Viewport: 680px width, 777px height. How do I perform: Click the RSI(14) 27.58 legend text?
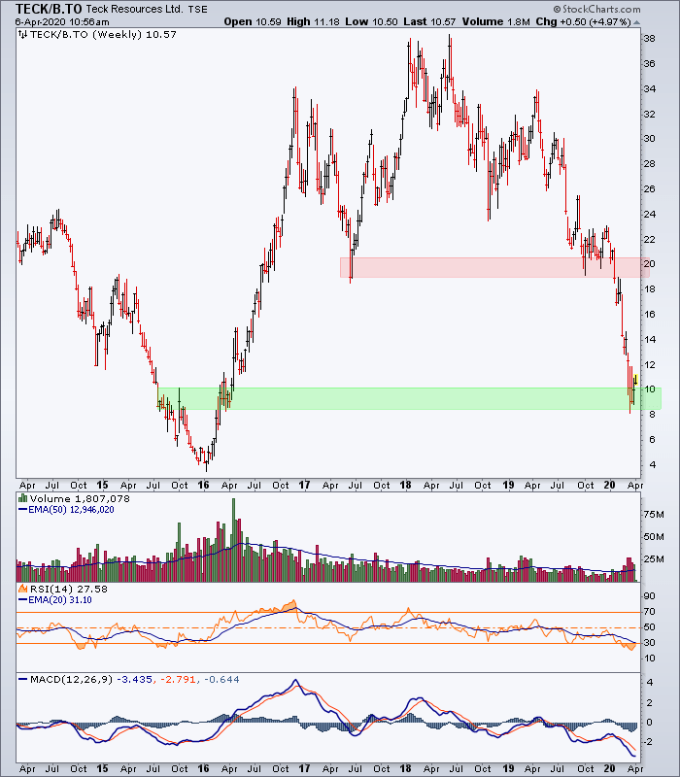[69, 589]
